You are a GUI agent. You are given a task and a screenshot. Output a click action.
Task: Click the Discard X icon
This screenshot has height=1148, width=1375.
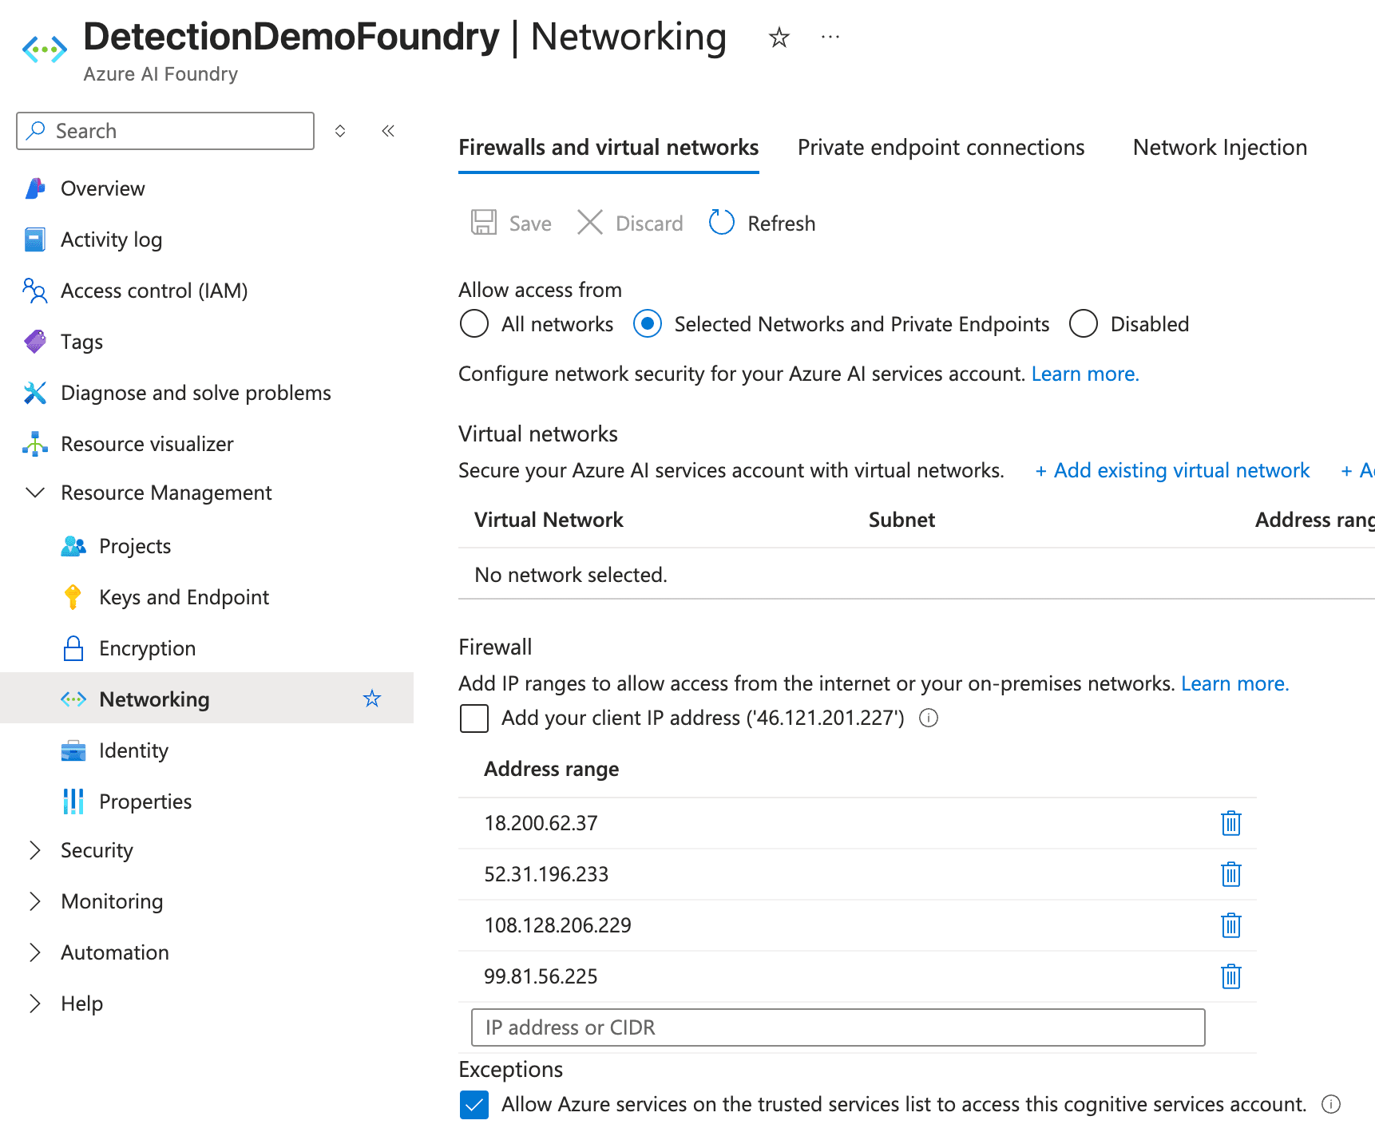coord(590,223)
